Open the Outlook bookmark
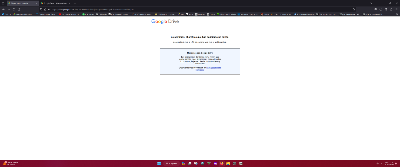The height and width of the screenshot is (167, 400). click(x=7, y=14)
